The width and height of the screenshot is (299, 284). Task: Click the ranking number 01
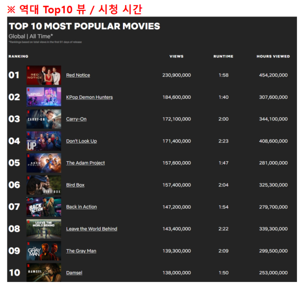[x=14, y=75]
